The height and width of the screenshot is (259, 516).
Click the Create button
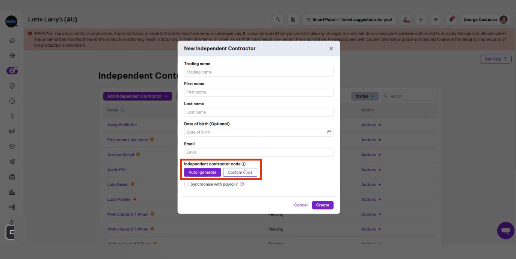[323, 205]
